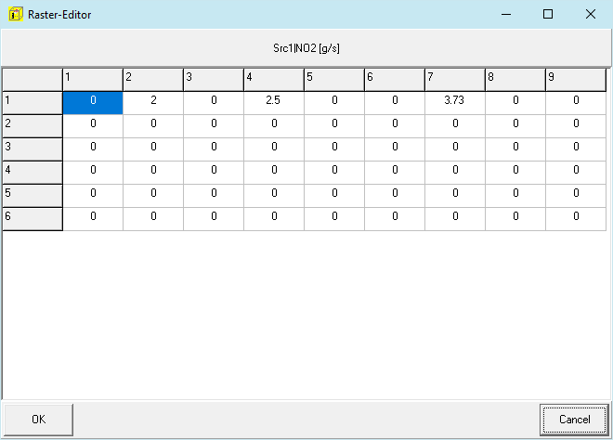
Task: Select cell in row 2 column 1
Action: [93, 126]
